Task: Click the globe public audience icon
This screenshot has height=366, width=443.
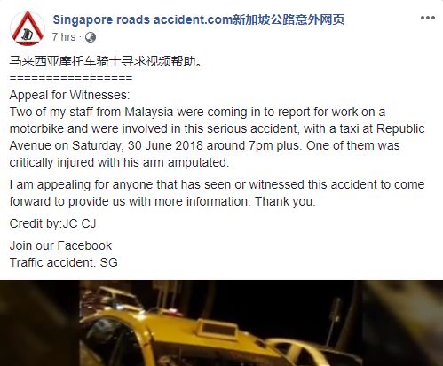Action: pos(91,37)
